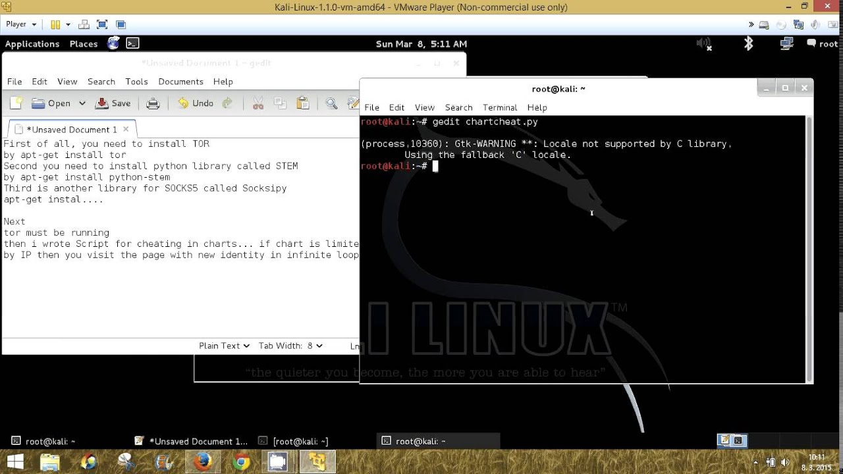This screenshot has height=474, width=843.
Task: Switch to first root@kali taskbar entry
Action: click(x=66, y=441)
